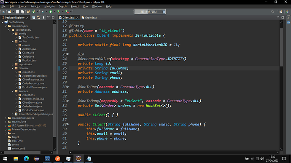This screenshot has height=163, width=291.
Task: Run the garbage collector trash icon
Action: [164, 12]
